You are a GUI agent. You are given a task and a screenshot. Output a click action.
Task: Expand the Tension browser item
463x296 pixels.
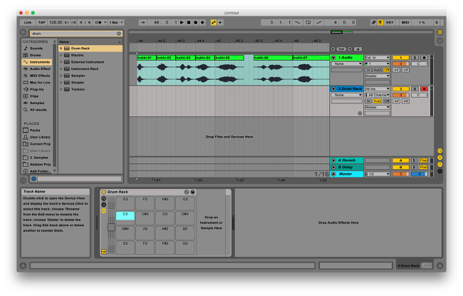[x=61, y=89]
